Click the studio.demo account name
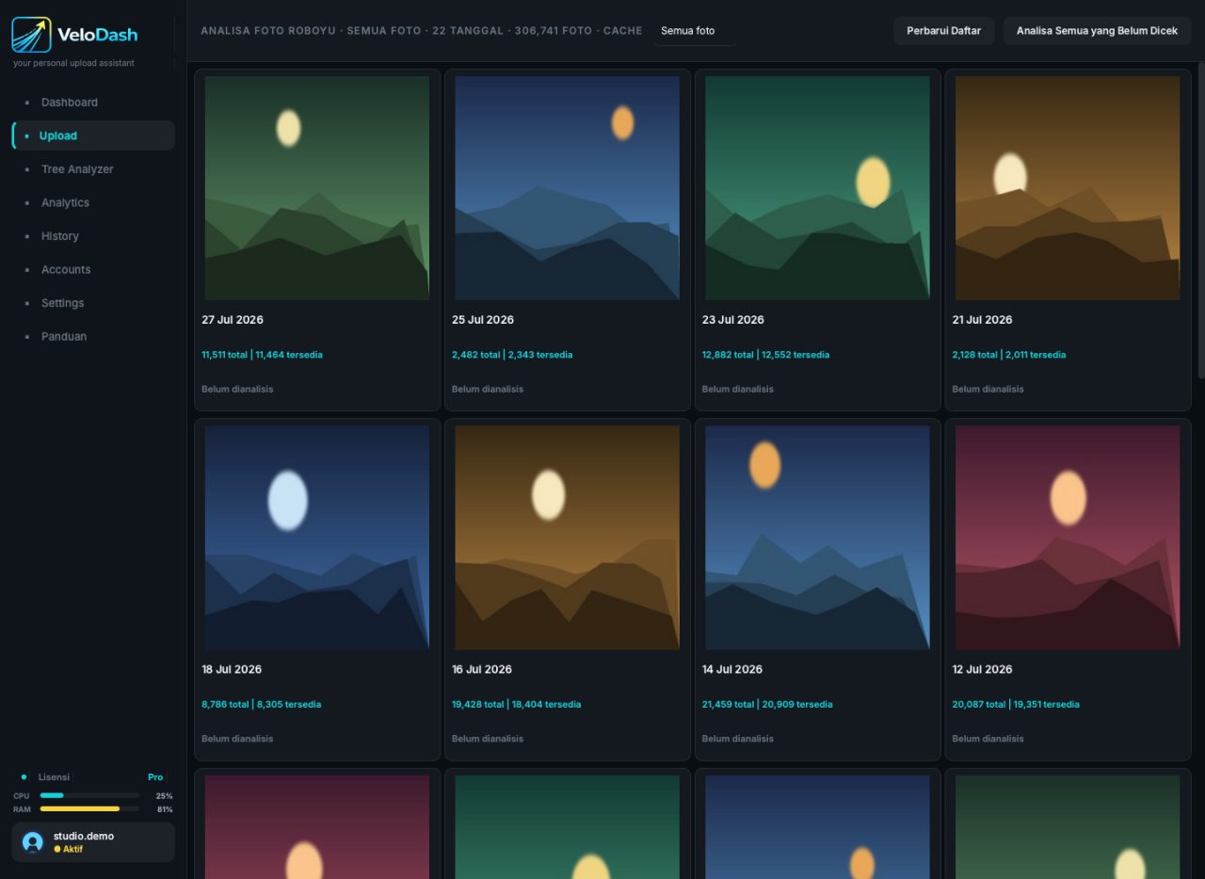 [x=84, y=836]
